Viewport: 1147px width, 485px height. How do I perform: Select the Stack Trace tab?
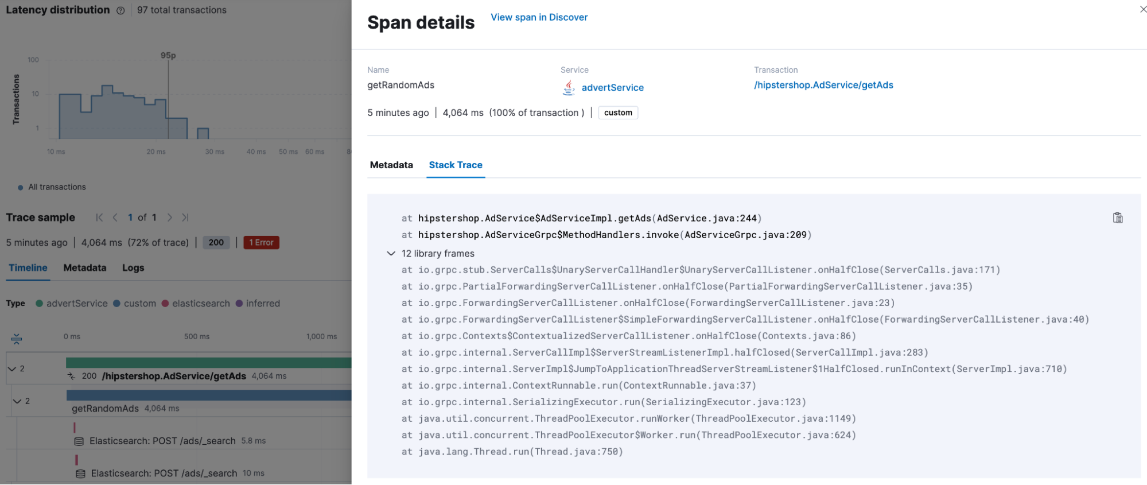(x=456, y=165)
